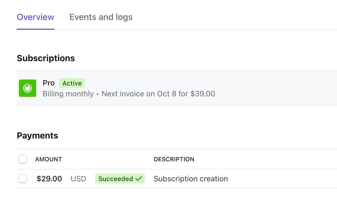337x204 pixels.
Task: Select the Pro subscription name
Action: point(49,83)
